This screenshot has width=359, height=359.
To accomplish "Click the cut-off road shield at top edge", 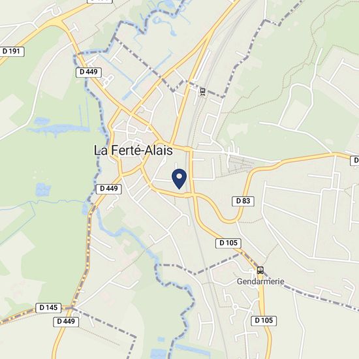I will point(100,1).
